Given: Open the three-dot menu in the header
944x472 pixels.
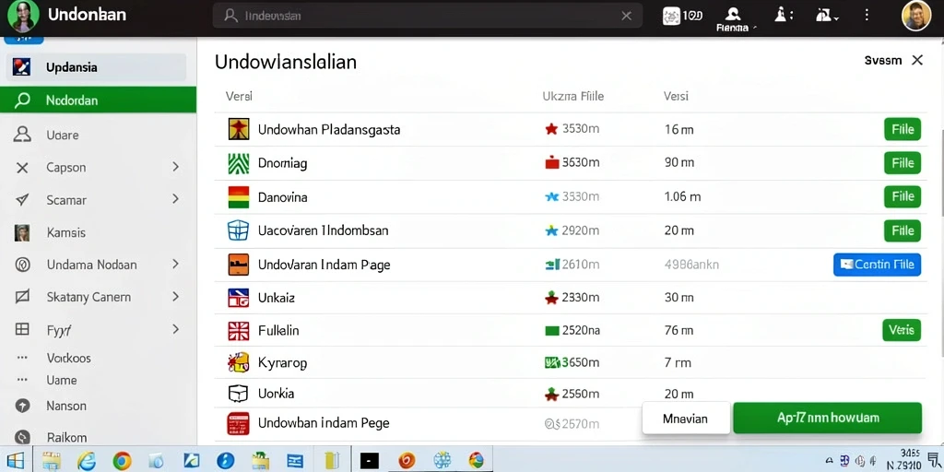Looking at the screenshot, I should coord(867,16).
